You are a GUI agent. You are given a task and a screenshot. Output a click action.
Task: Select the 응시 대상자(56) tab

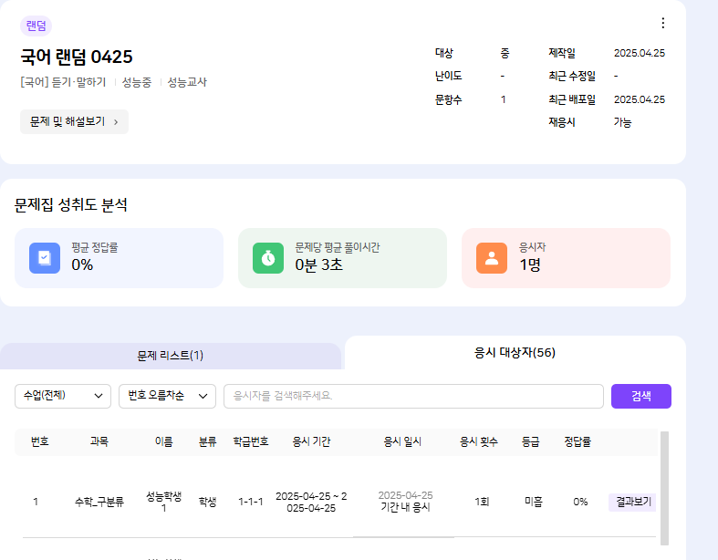[x=515, y=353]
